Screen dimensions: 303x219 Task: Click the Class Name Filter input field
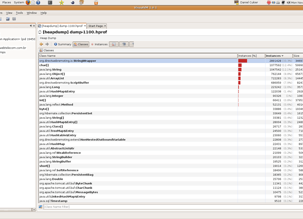click(173, 207)
